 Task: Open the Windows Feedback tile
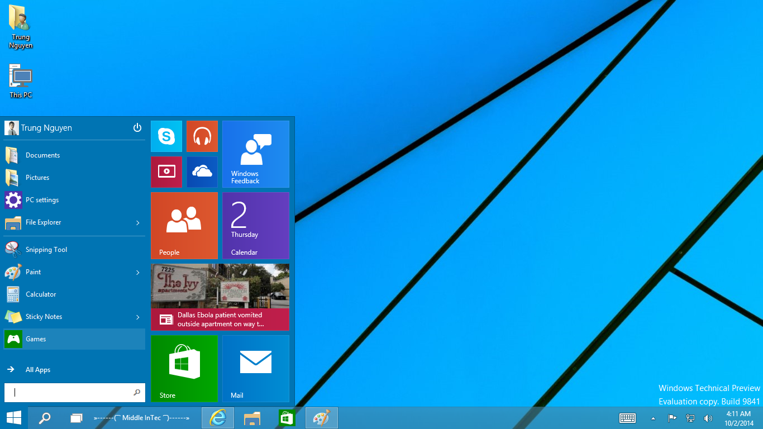[x=256, y=154]
